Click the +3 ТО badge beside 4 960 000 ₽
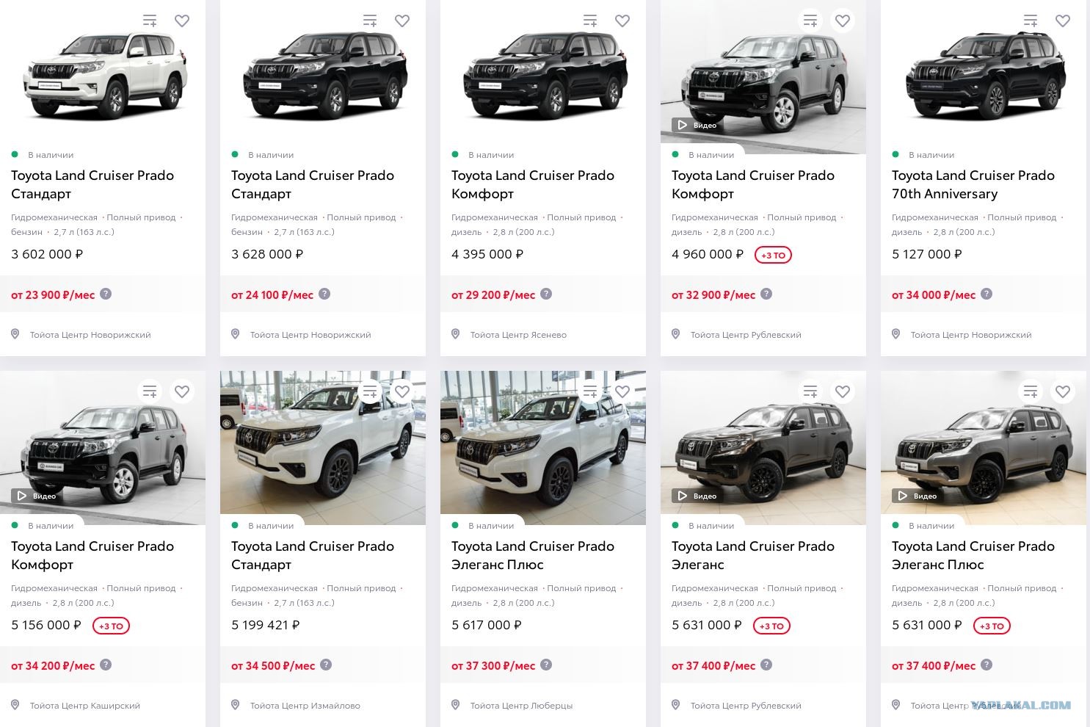This screenshot has height=727, width=1090. click(x=773, y=256)
